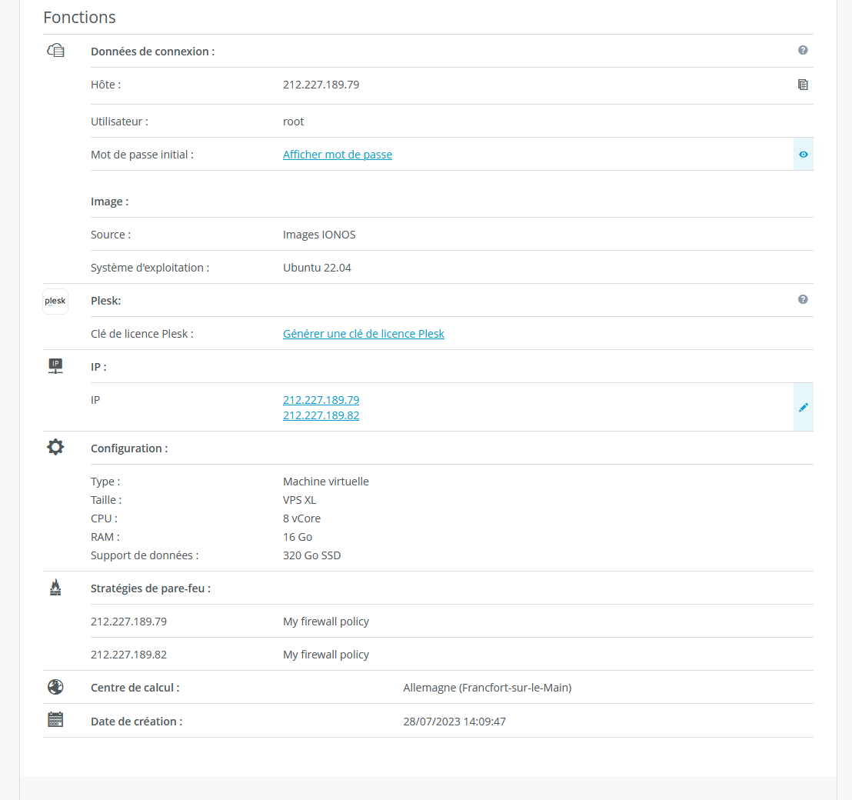Click the Système d'exploitation label
Screen dimensions: 852x800
click(x=150, y=268)
